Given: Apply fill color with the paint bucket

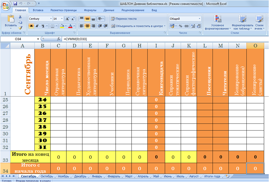Looking at the screenshot, I should [62, 26].
